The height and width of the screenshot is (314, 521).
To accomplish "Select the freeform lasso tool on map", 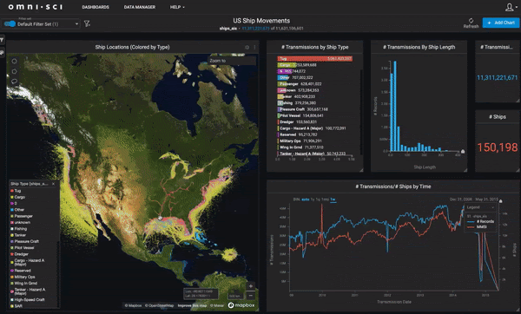I will [14, 81].
